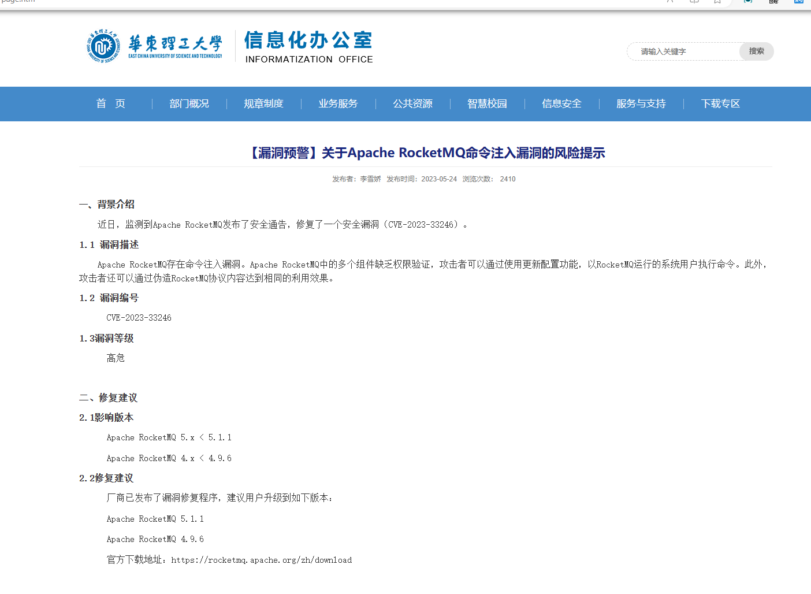Screen dimensions: 811x594
Task: Open the 信息安全 menu item
Action: click(x=562, y=103)
